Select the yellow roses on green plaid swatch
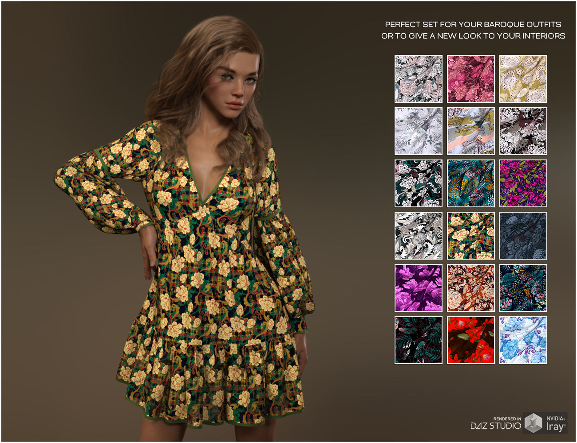Screen dimensions: 577x443 click(x=471, y=236)
